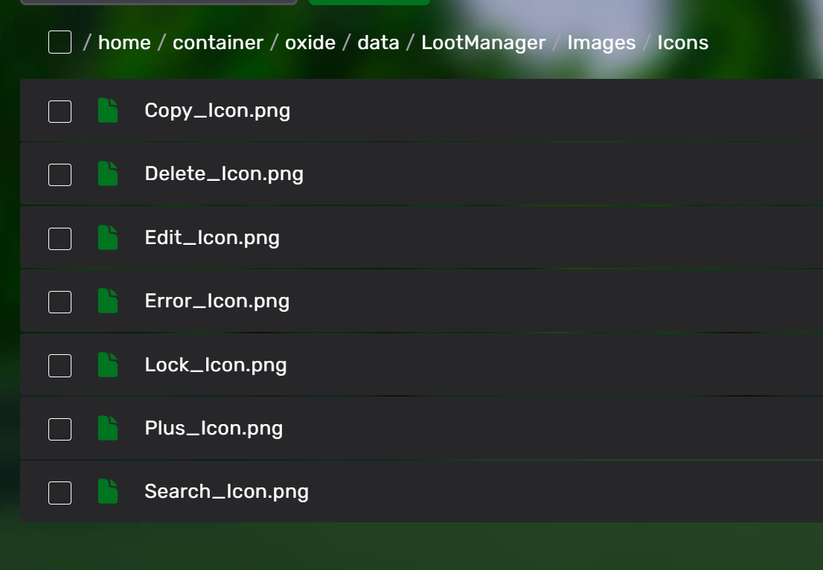Check the box for Copy_Icon.png
The image size is (823, 570).
point(60,112)
